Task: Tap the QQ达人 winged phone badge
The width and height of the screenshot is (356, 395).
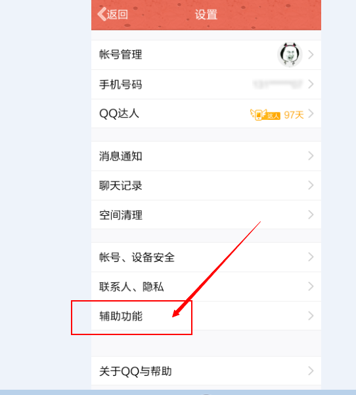Action: 265,115
